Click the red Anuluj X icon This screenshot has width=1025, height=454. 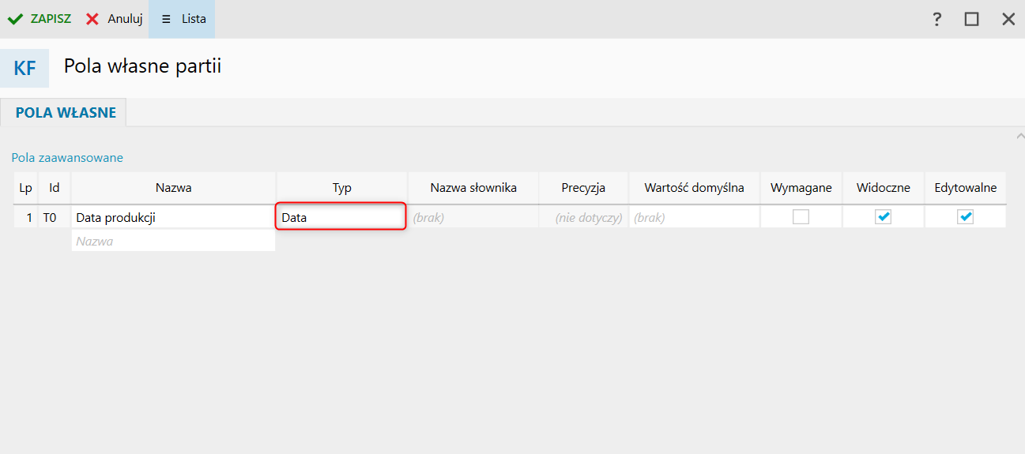(x=92, y=19)
